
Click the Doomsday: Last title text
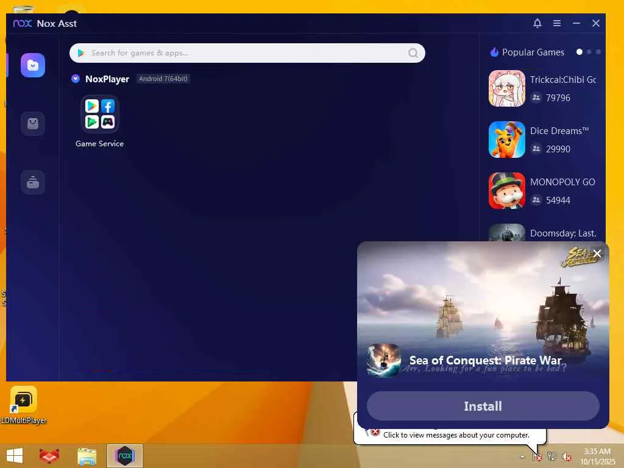tap(562, 233)
